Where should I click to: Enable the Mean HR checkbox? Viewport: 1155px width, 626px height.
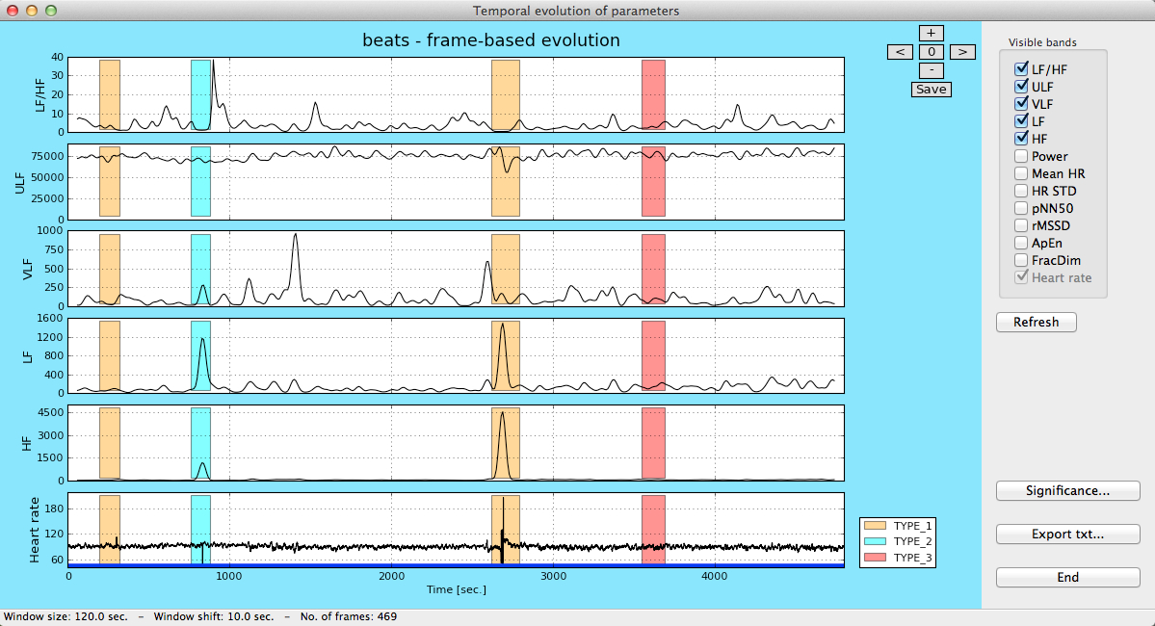[x=1021, y=173]
